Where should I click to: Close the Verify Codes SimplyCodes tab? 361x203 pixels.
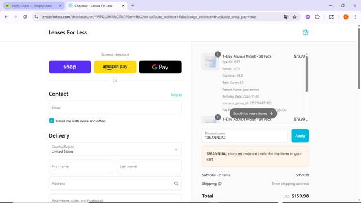coord(60,6)
